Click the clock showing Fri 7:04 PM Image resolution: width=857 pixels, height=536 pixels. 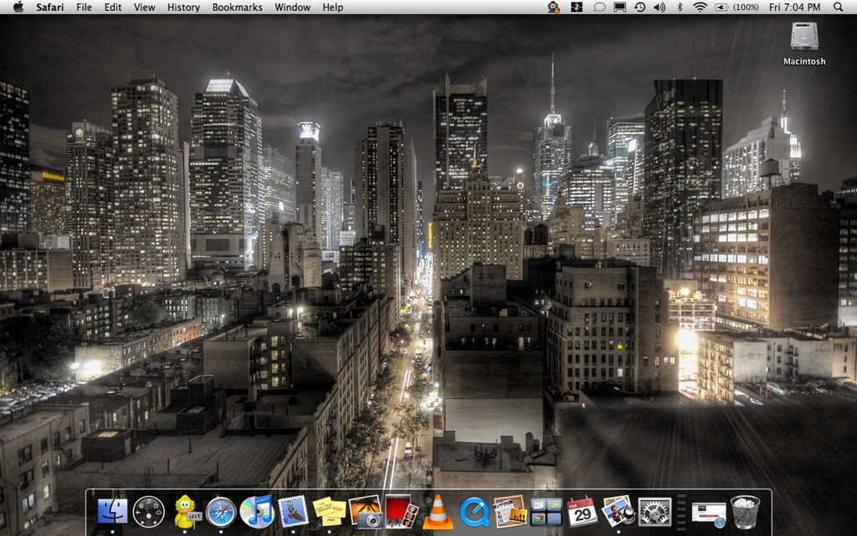(x=795, y=7)
